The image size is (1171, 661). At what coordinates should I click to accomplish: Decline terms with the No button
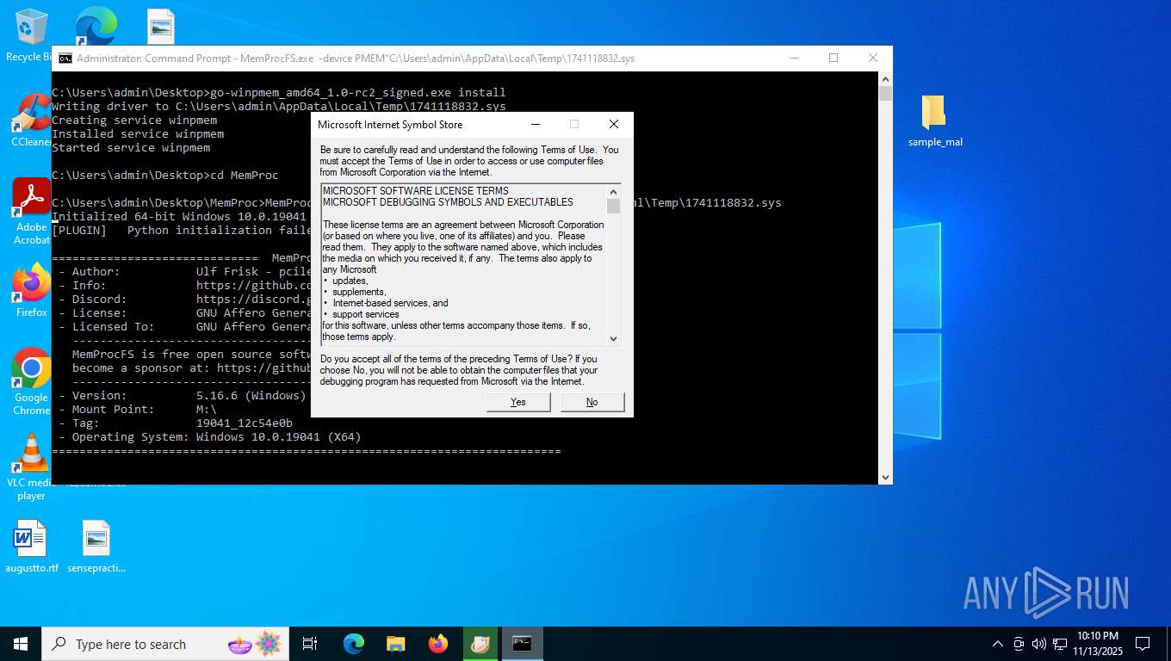(x=592, y=402)
